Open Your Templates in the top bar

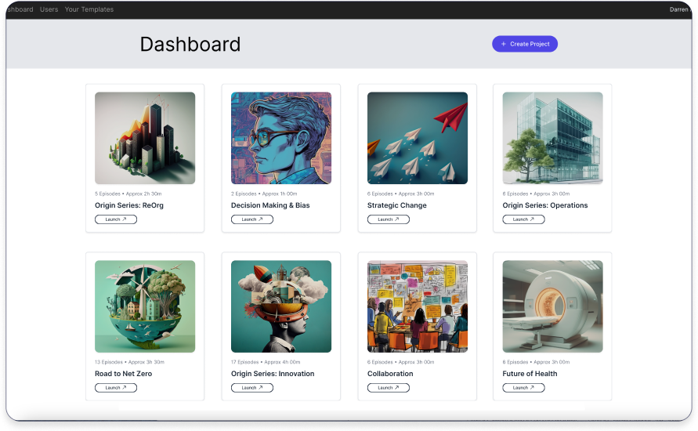89,9
